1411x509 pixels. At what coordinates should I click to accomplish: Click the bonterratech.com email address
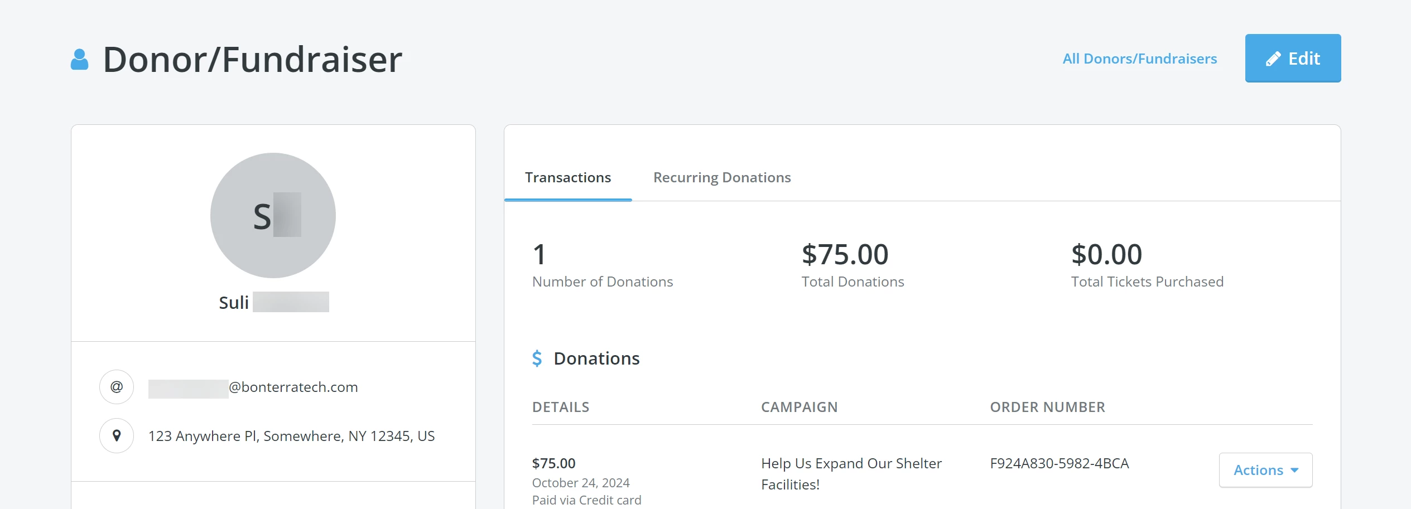tap(253, 386)
